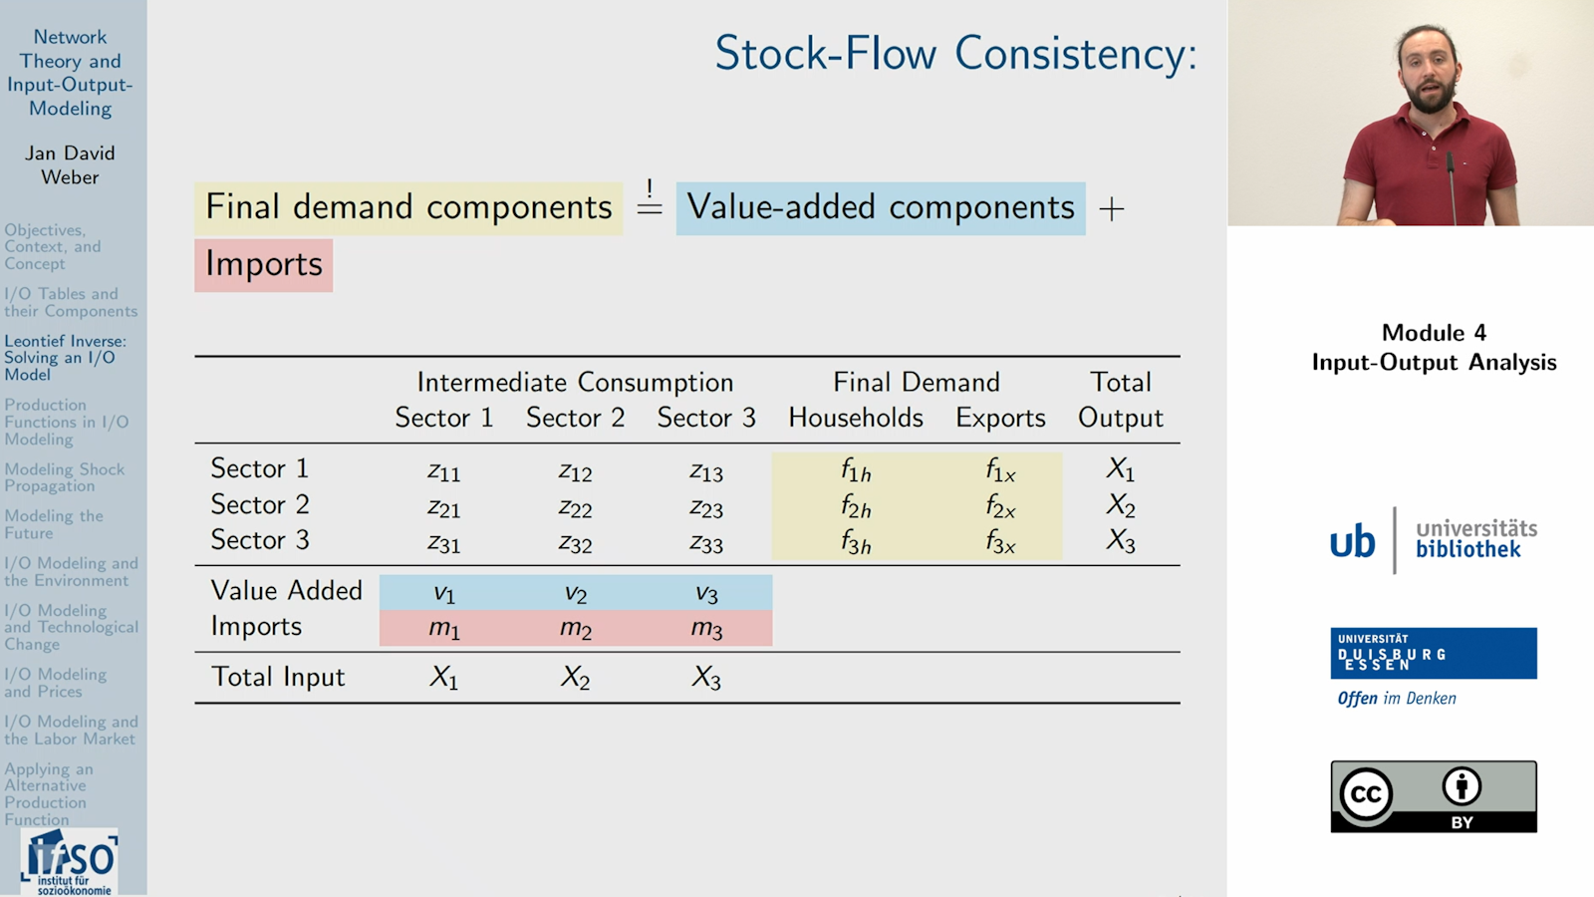This screenshot has height=897, width=1594.
Task: Click the ub Universitätsbibliothek logo
Action: click(1434, 540)
